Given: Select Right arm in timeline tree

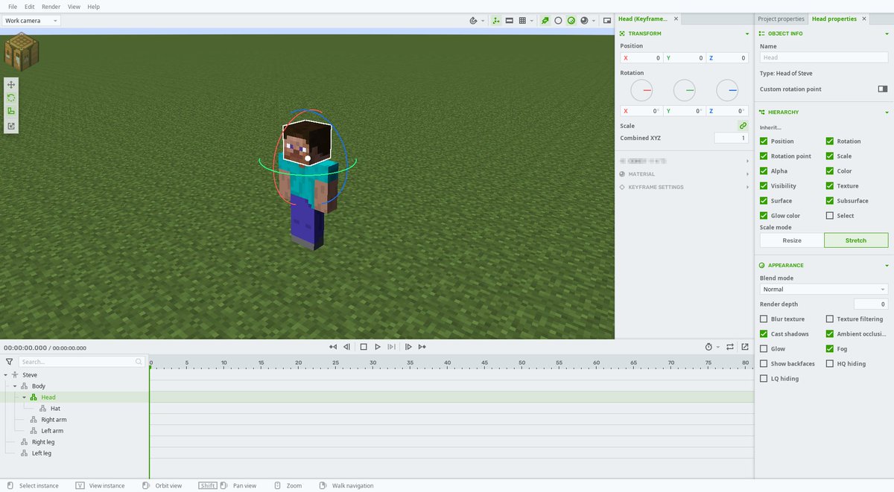Looking at the screenshot, I should (54, 420).
